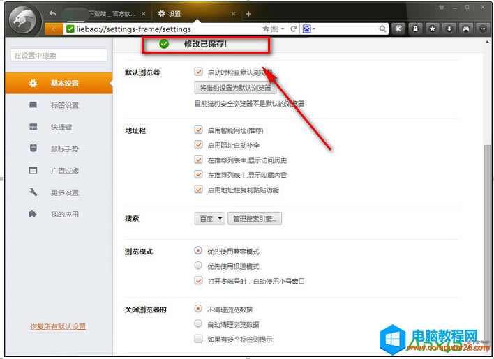This screenshot has width=494, height=359.
Task: Expand search engine selector in search box
Action: click(309, 29)
